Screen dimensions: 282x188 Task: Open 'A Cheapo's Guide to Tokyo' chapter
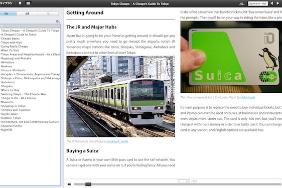point(19,35)
